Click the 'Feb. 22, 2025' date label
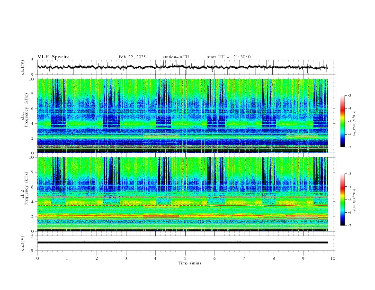Viewport: 375px width, 290px height. [132, 57]
